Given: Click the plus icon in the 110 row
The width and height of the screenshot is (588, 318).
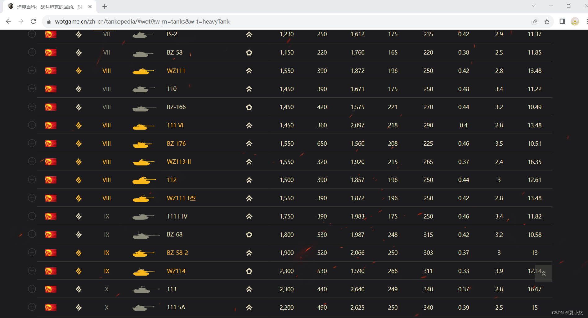Looking at the screenshot, I should (32, 89).
